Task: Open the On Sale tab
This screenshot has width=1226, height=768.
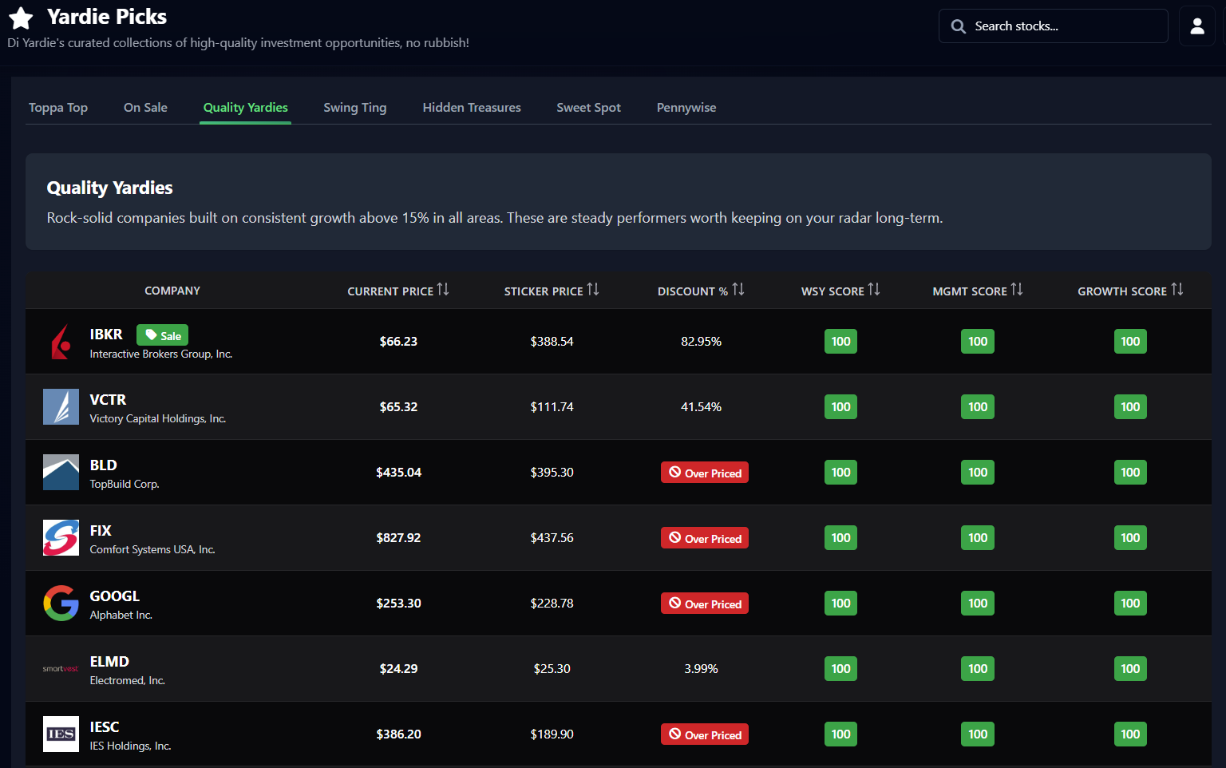Action: coord(145,108)
